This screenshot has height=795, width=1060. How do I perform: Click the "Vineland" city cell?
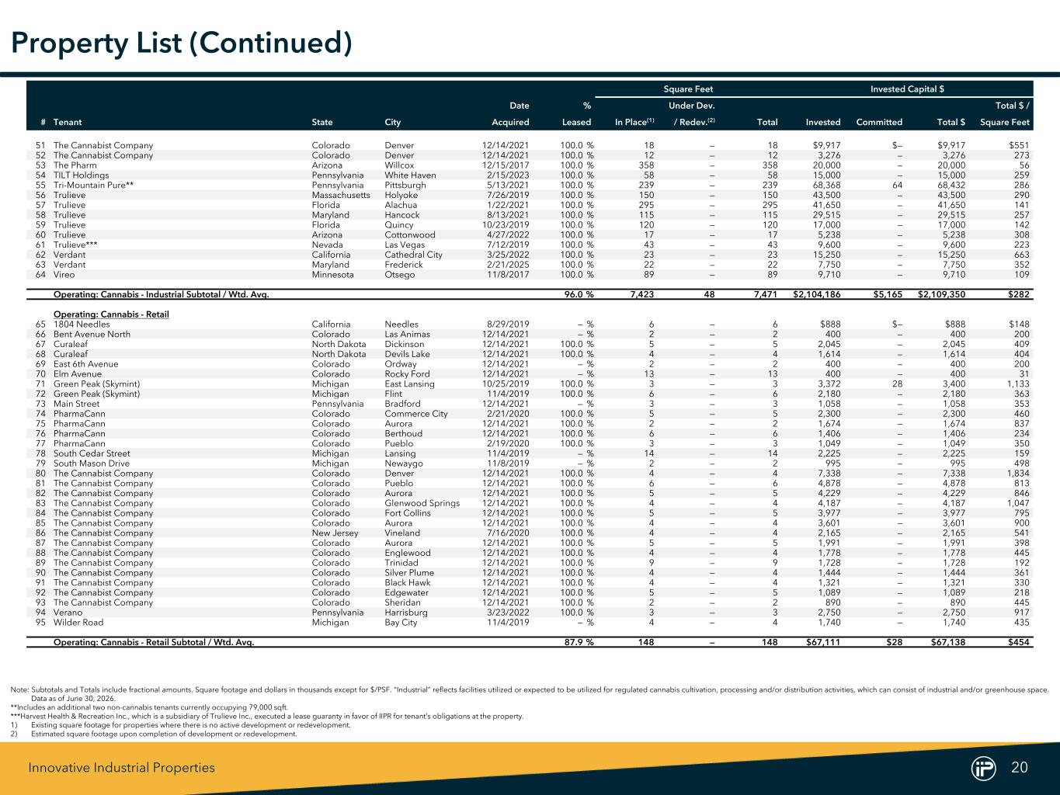pos(402,533)
